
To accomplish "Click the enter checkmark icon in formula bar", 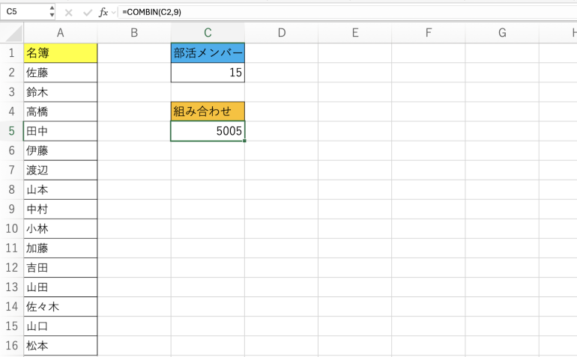I will pyautogui.click(x=87, y=12).
